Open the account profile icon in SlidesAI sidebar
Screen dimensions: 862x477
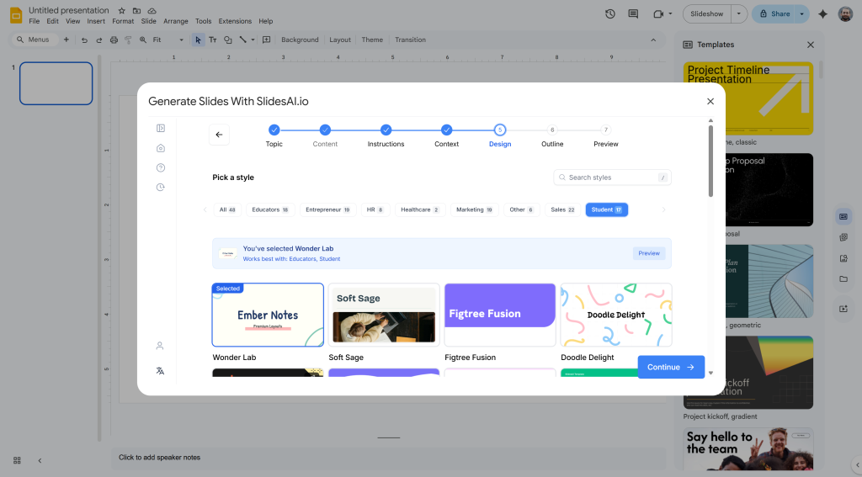160,346
